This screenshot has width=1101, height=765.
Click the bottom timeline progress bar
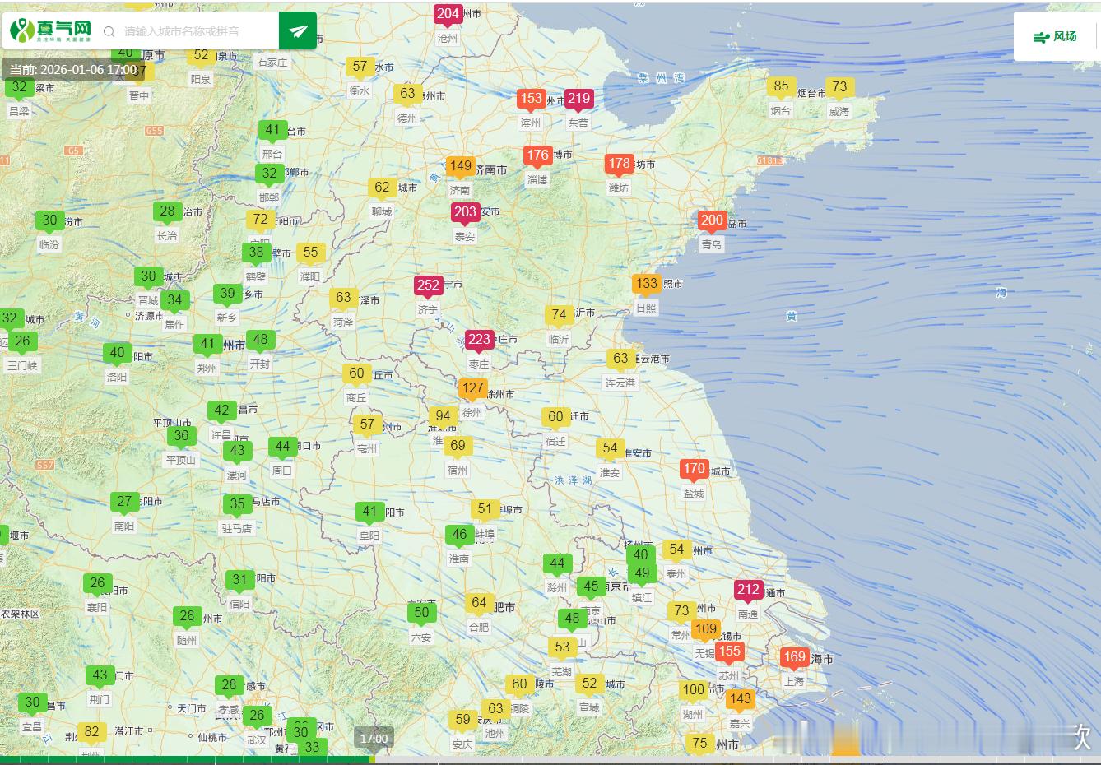550,759
